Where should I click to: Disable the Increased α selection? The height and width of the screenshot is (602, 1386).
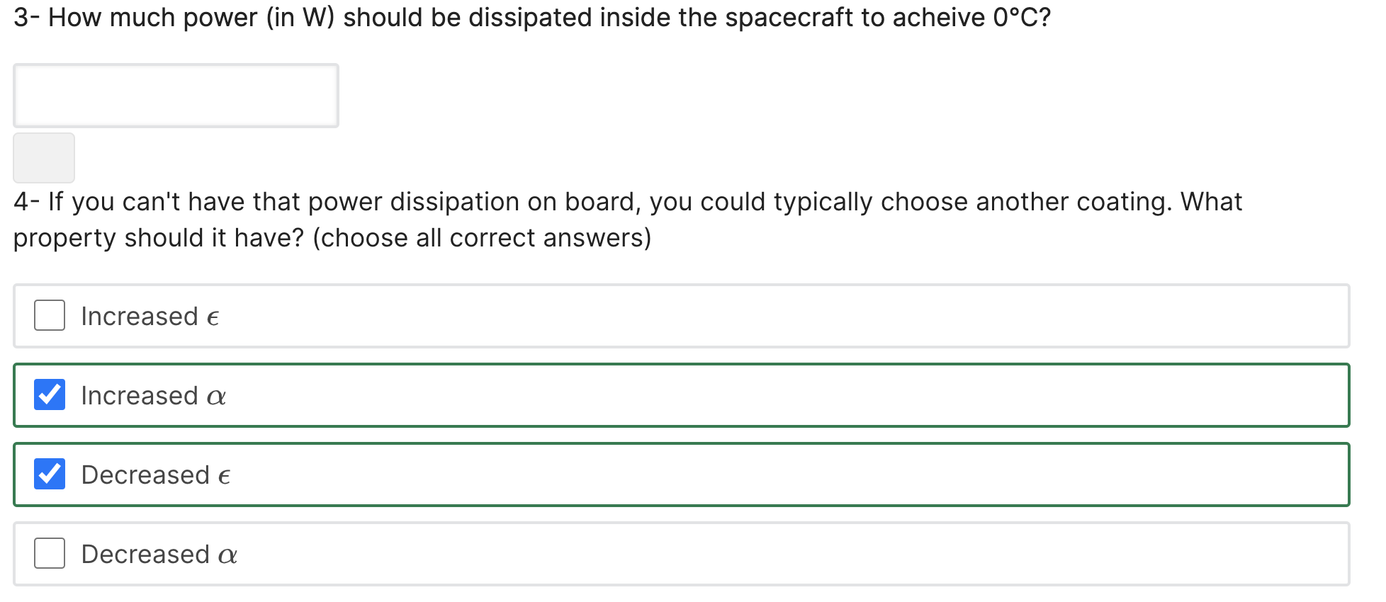tap(49, 395)
